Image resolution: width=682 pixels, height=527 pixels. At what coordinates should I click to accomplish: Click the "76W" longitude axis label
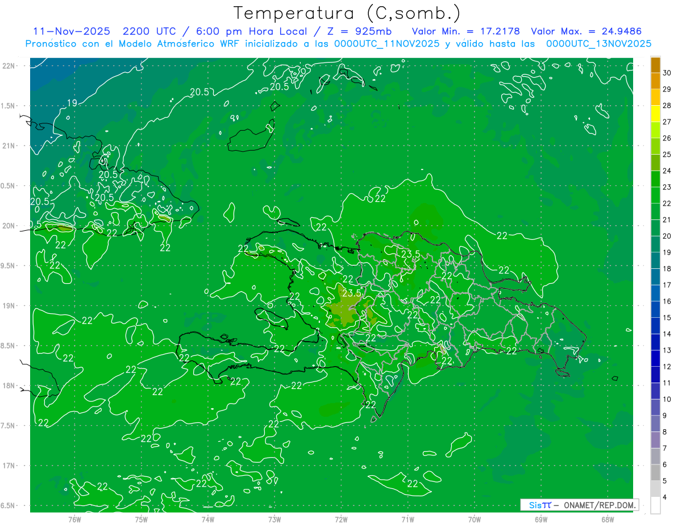pos(74,519)
